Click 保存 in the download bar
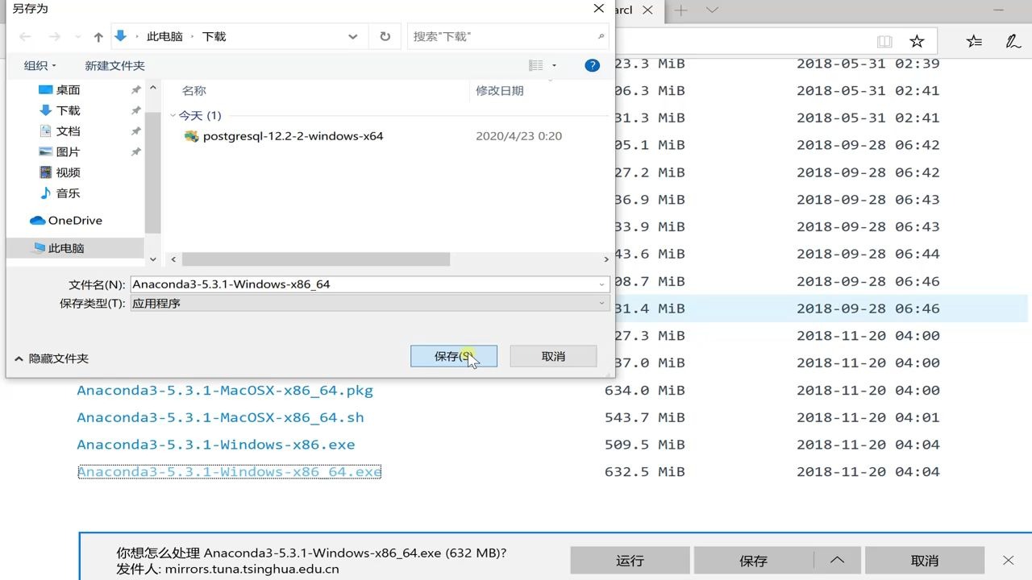The height and width of the screenshot is (580, 1032). point(753,561)
